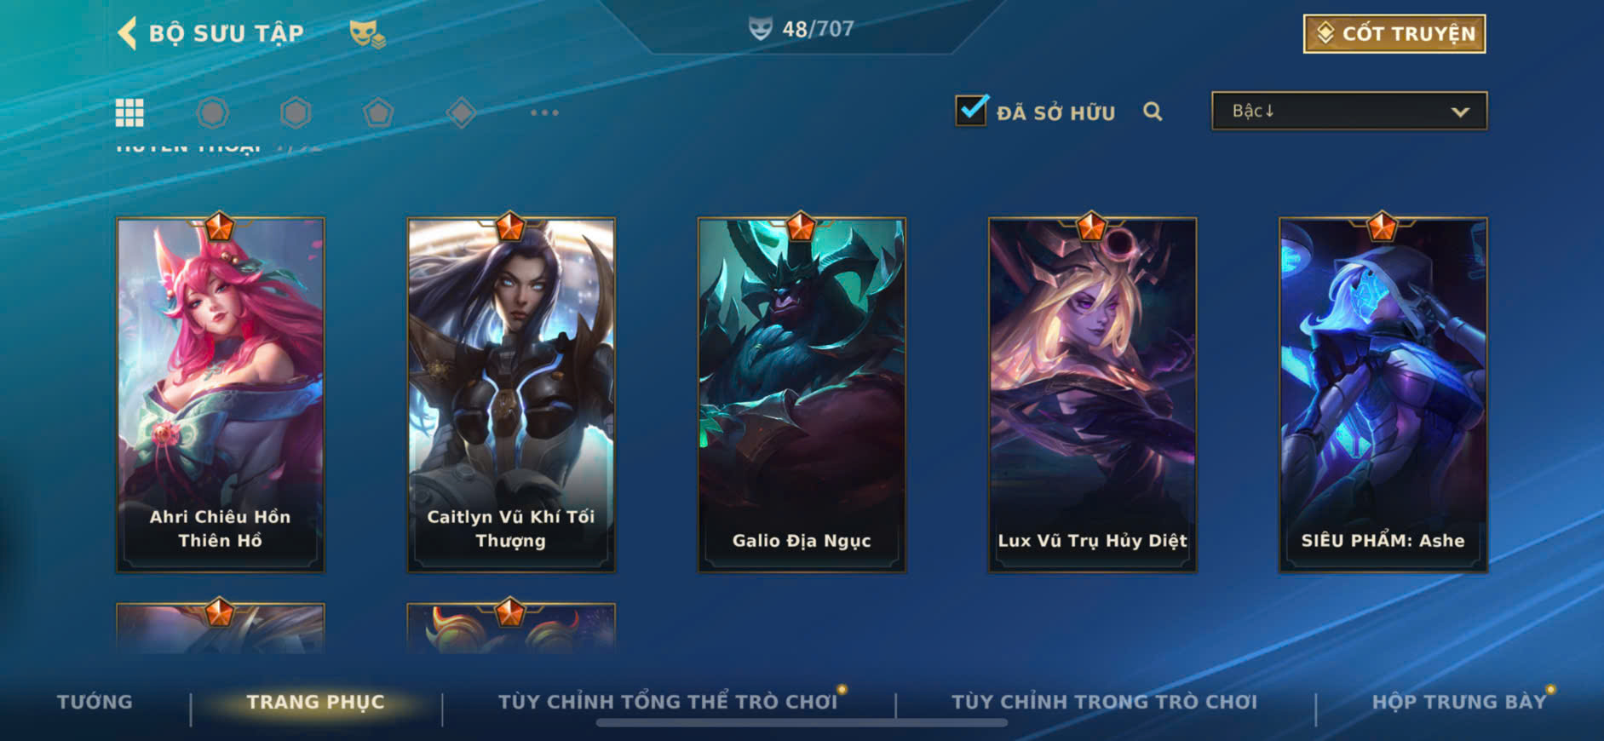1604x741 pixels.
Task: Open the skin search magnifier
Action: point(1153,112)
